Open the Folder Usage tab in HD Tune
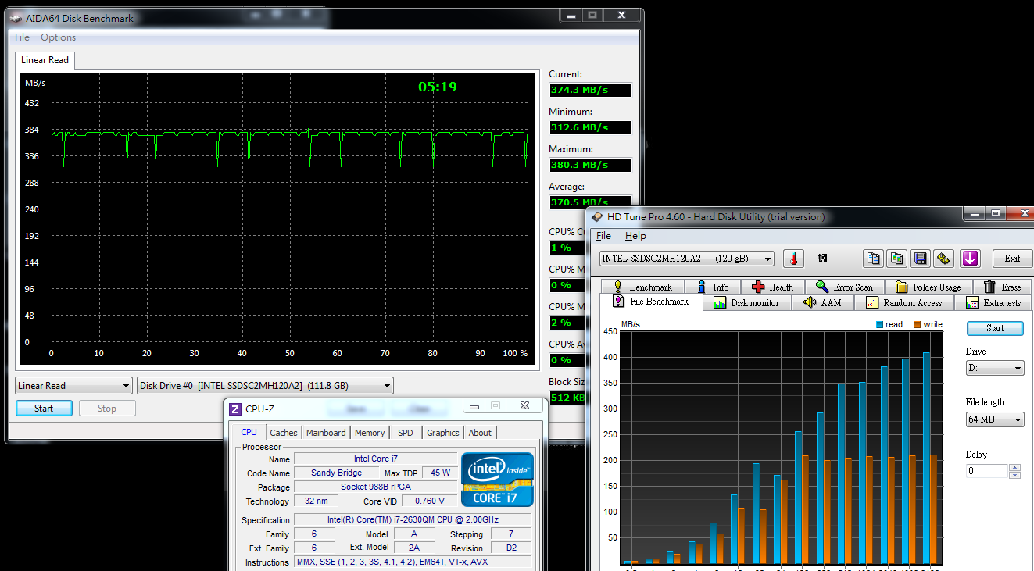Image resolution: width=1034 pixels, height=571 pixels. [928, 287]
